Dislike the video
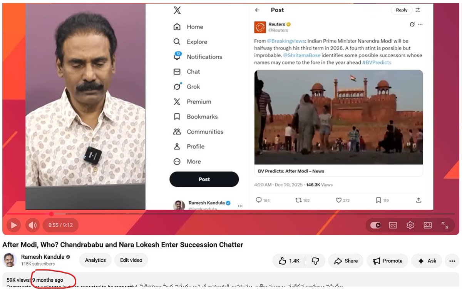Screen dimensions: 462x289 pyautogui.click(x=315, y=261)
